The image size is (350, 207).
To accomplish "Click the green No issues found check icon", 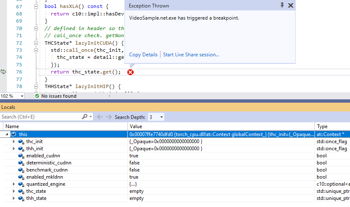I will [x=37, y=96].
